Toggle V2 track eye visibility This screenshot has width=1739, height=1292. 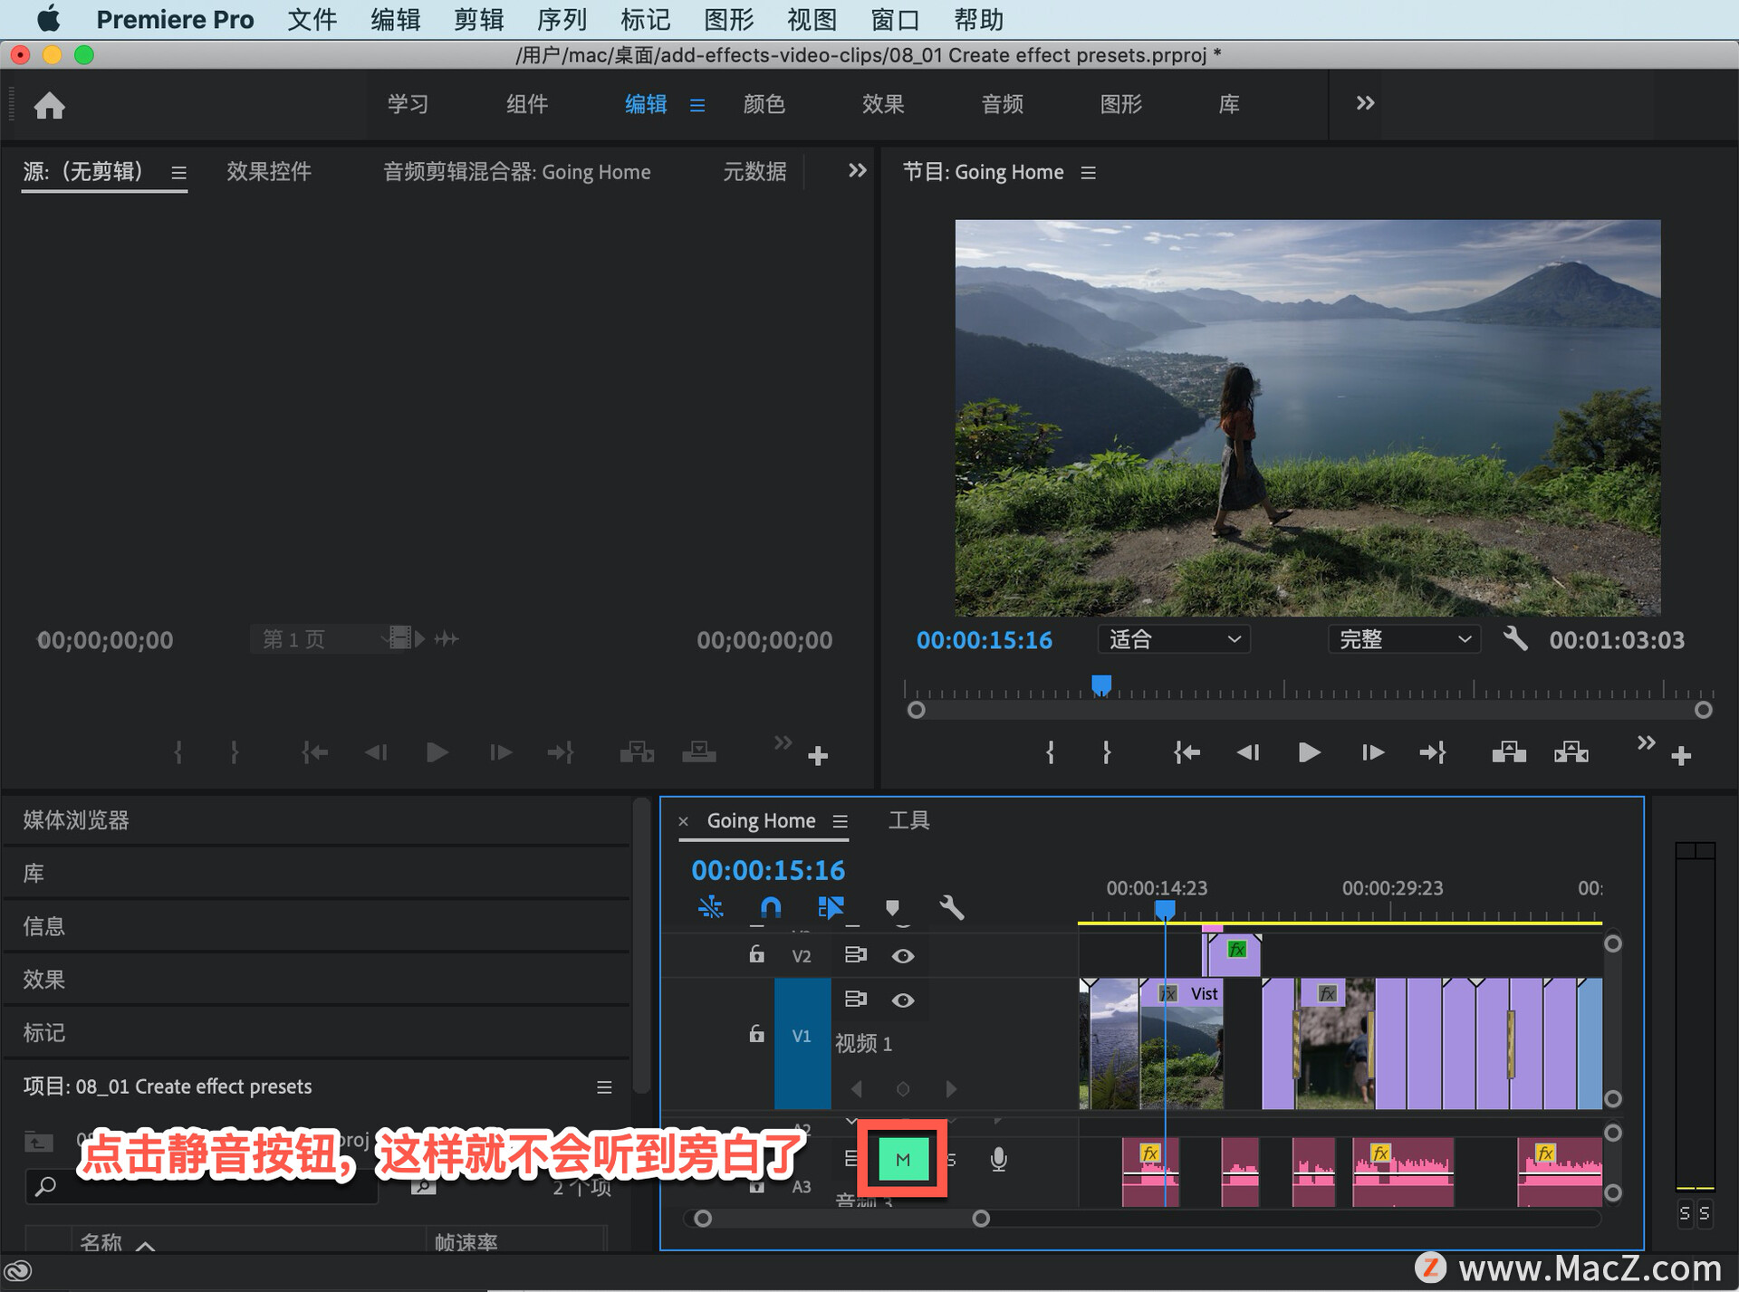[902, 956]
